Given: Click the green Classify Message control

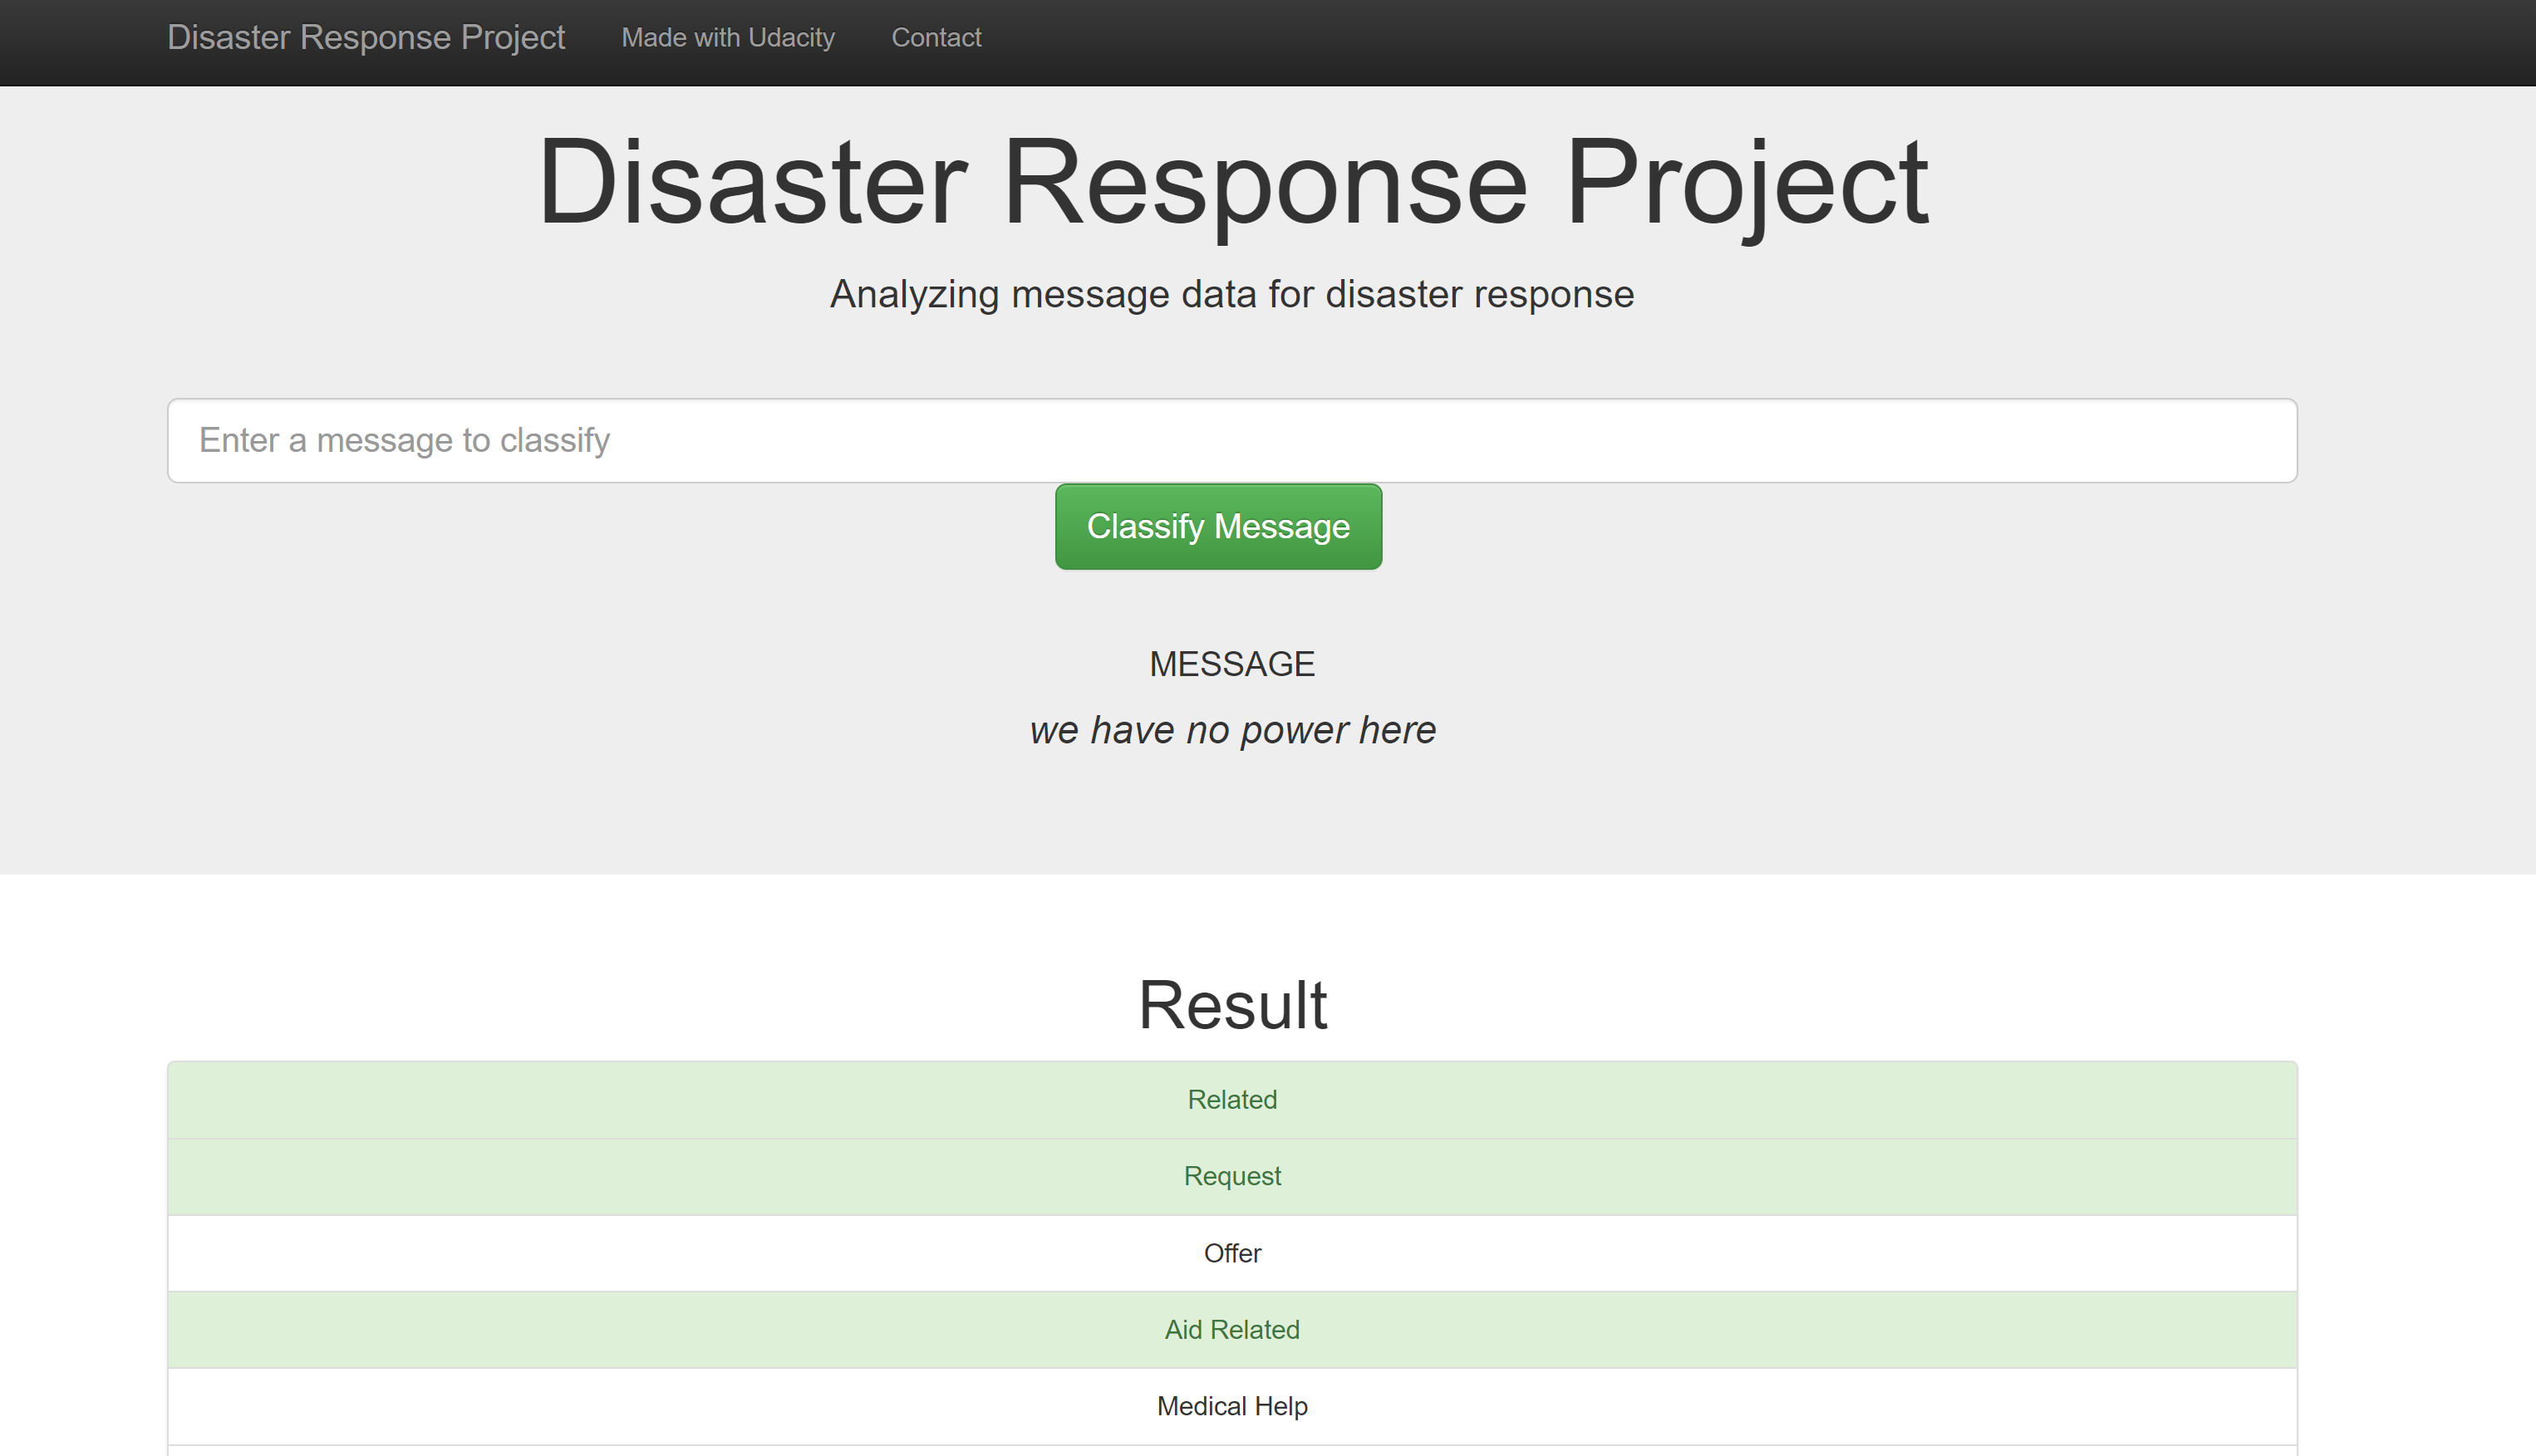Looking at the screenshot, I should 1217,526.
